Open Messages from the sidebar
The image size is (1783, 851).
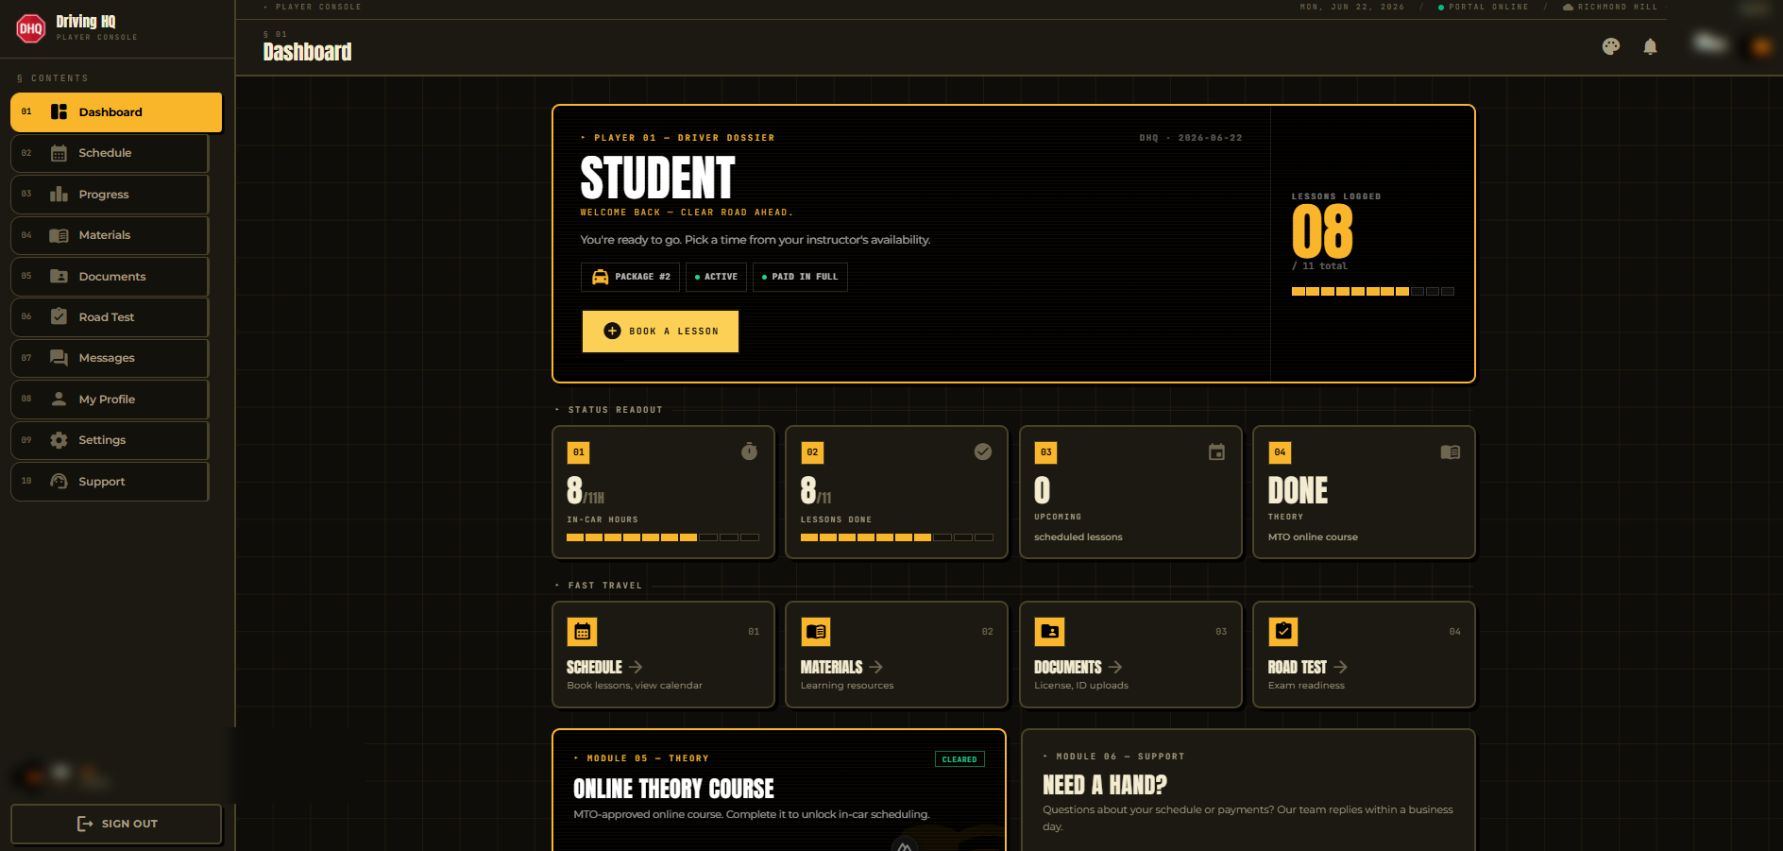coord(110,358)
